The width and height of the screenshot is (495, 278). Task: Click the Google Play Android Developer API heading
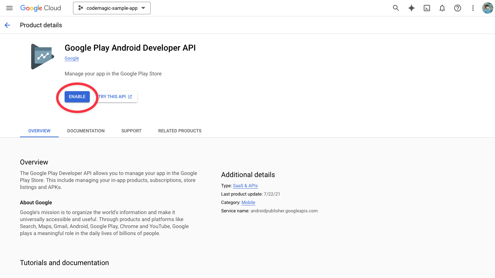(x=130, y=48)
